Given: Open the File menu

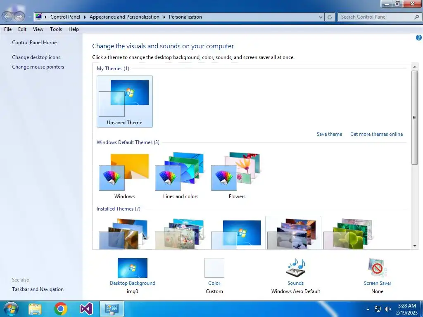Looking at the screenshot, I should click(8, 29).
